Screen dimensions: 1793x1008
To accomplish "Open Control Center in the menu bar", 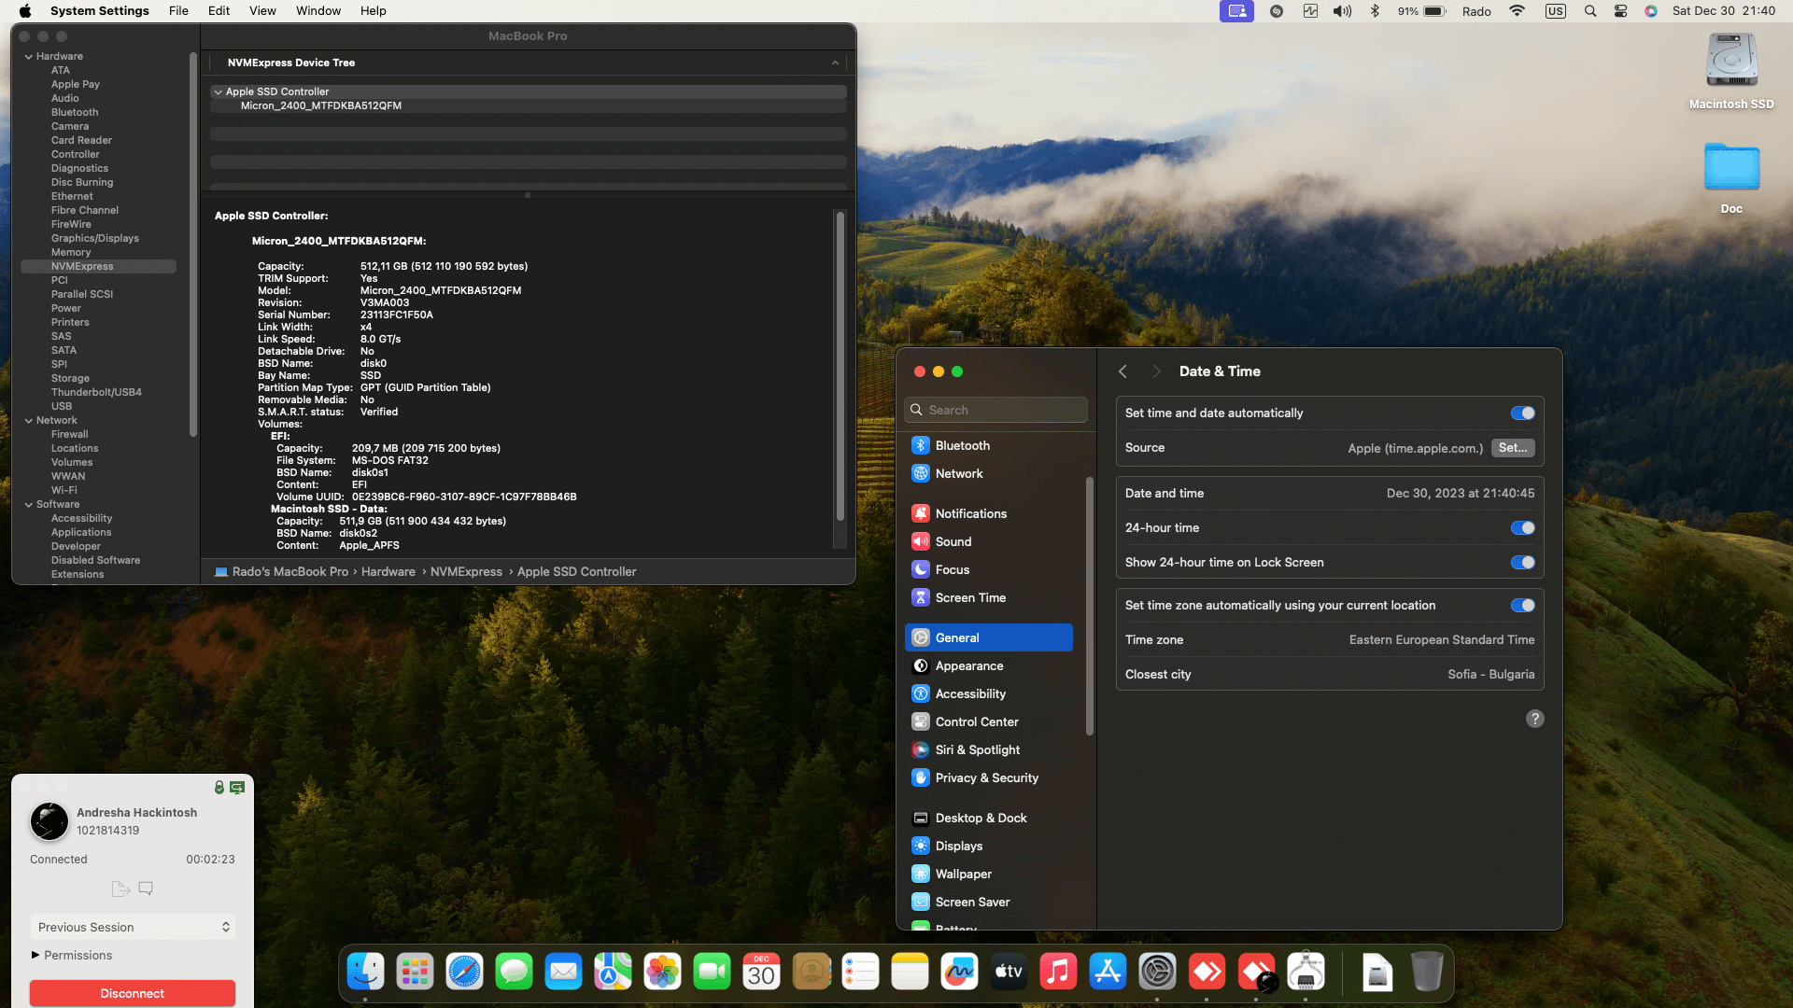I will [1620, 11].
